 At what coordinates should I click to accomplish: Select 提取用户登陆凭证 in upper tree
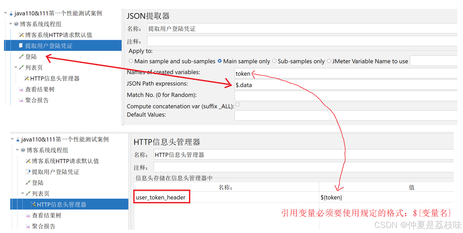coord(49,46)
